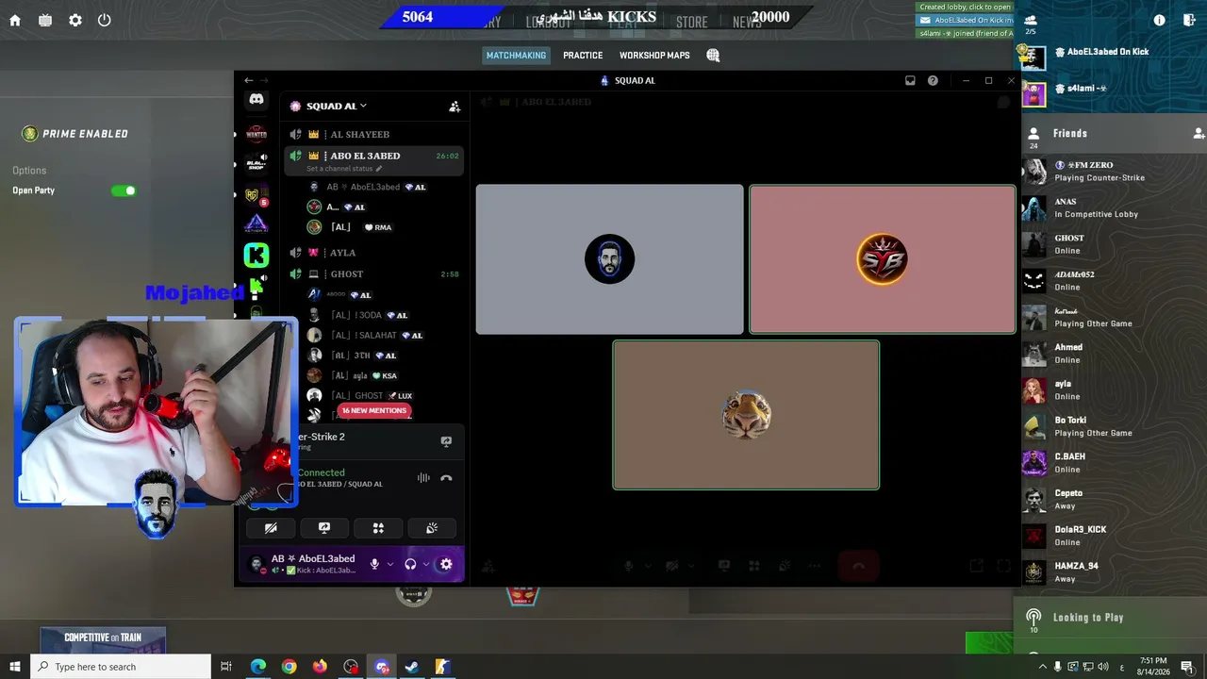Mute the Discord microphone

pyautogui.click(x=374, y=564)
